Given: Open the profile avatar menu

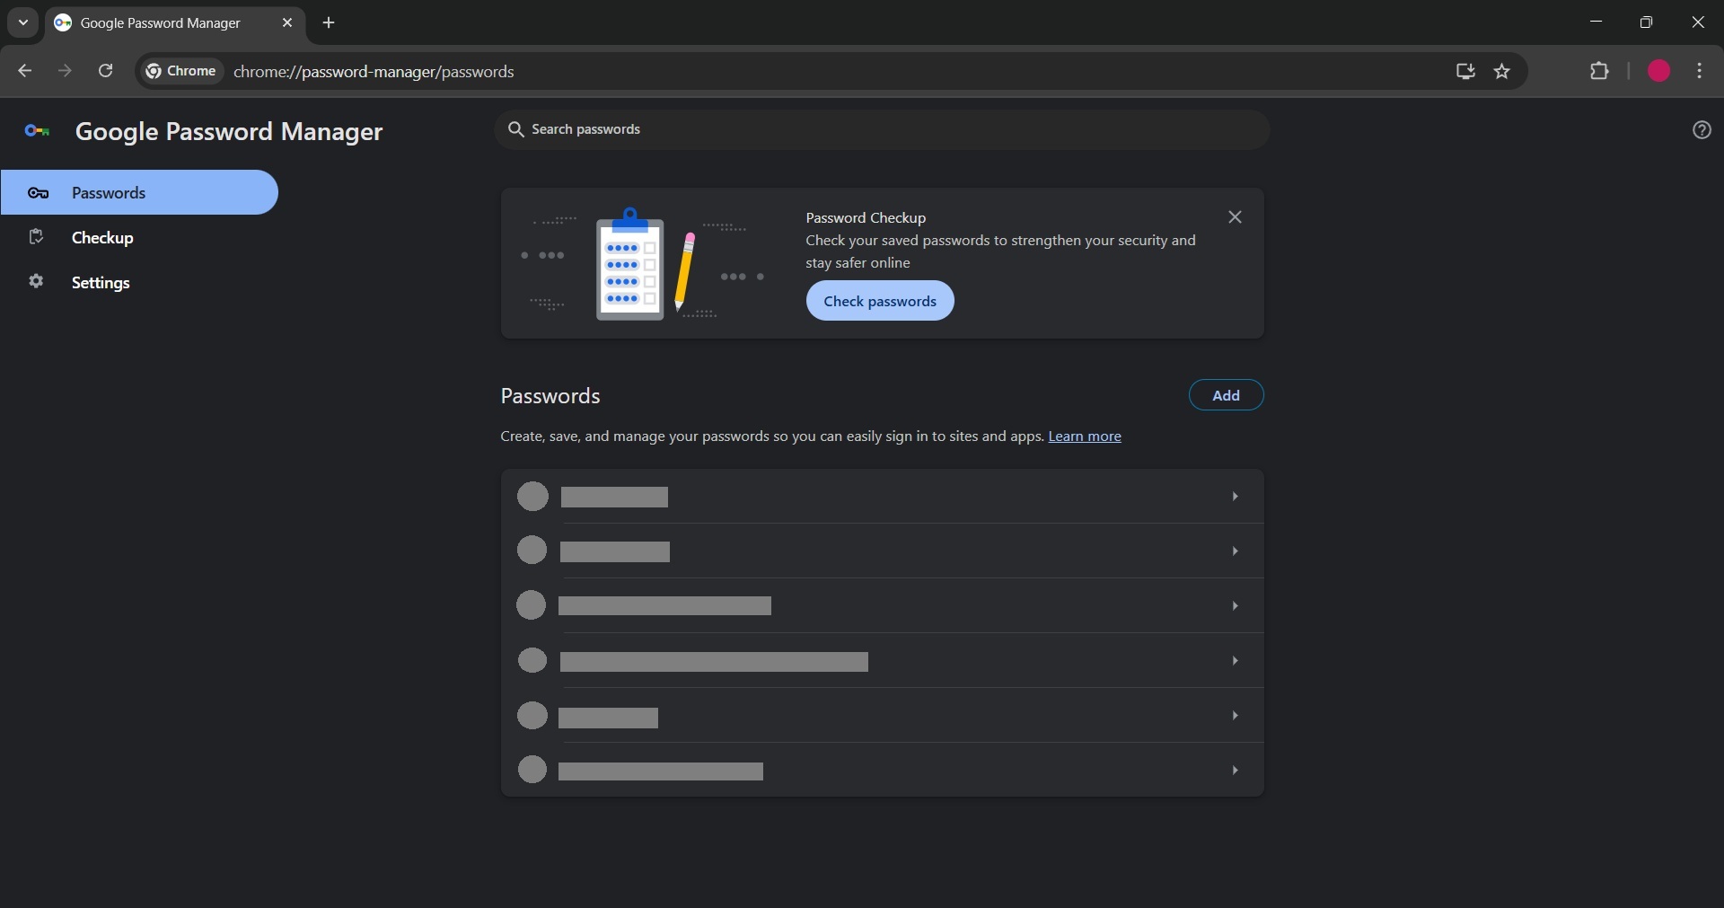Looking at the screenshot, I should point(1658,71).
